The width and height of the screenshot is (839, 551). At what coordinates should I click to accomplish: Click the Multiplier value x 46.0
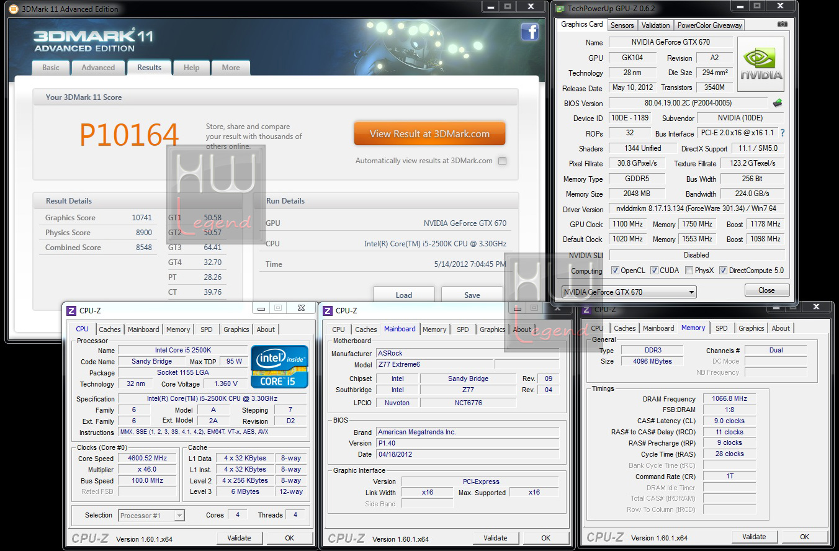pyautogui.click(x=148, y=470)
